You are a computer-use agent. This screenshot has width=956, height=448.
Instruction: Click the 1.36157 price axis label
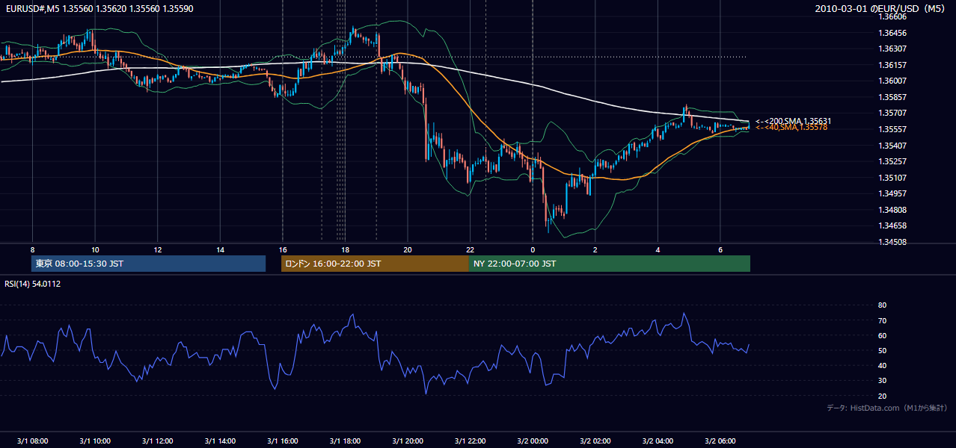coord(893,65)
